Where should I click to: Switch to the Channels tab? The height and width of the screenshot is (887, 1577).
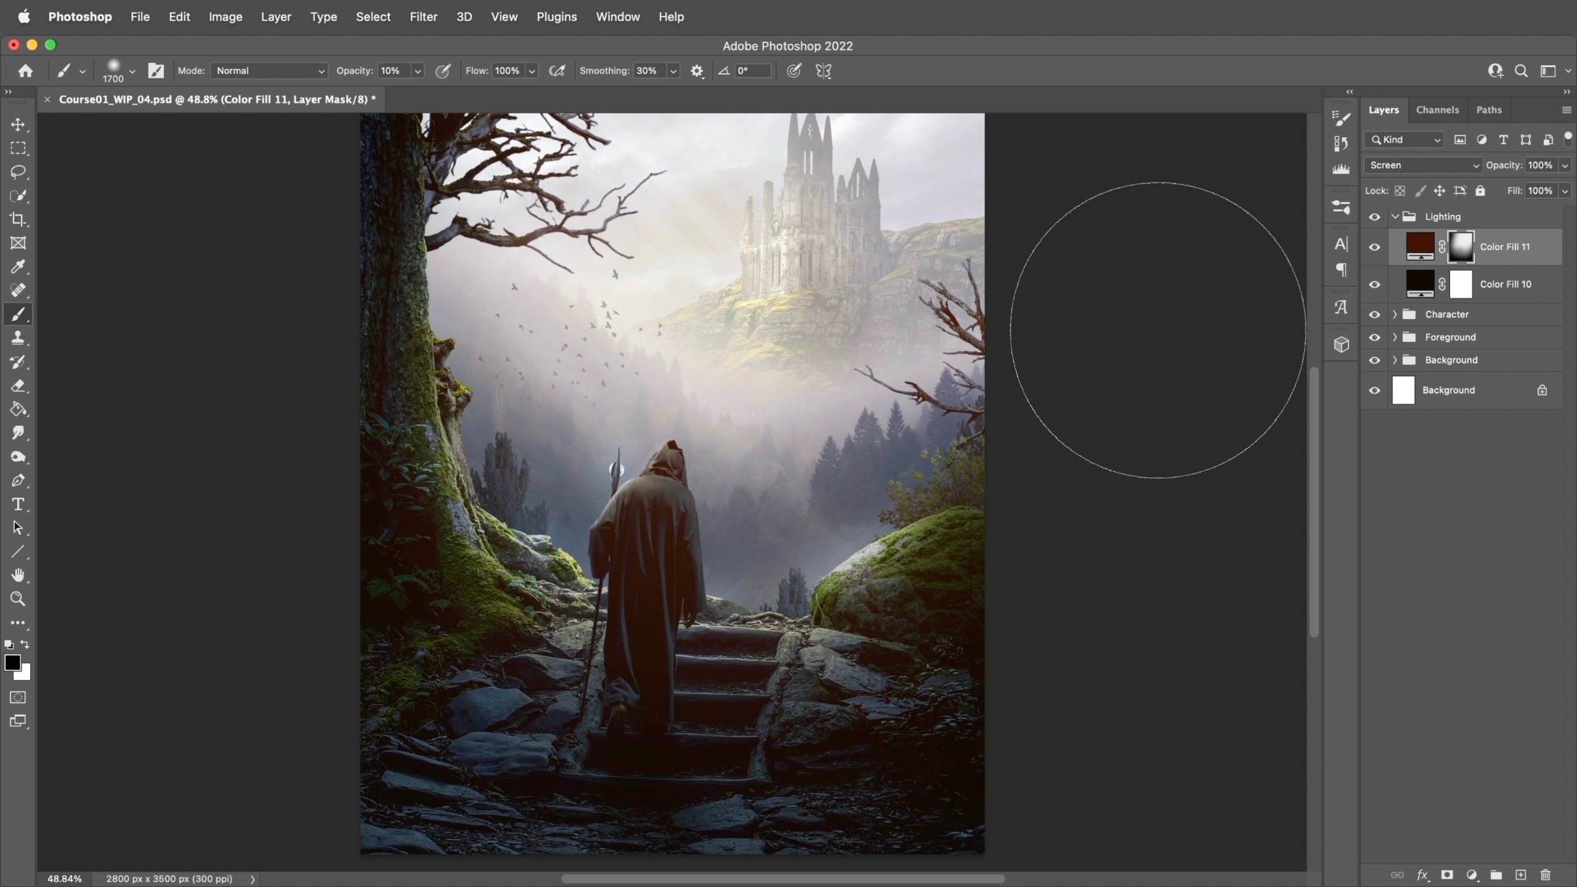click(x=1437, y=110)
